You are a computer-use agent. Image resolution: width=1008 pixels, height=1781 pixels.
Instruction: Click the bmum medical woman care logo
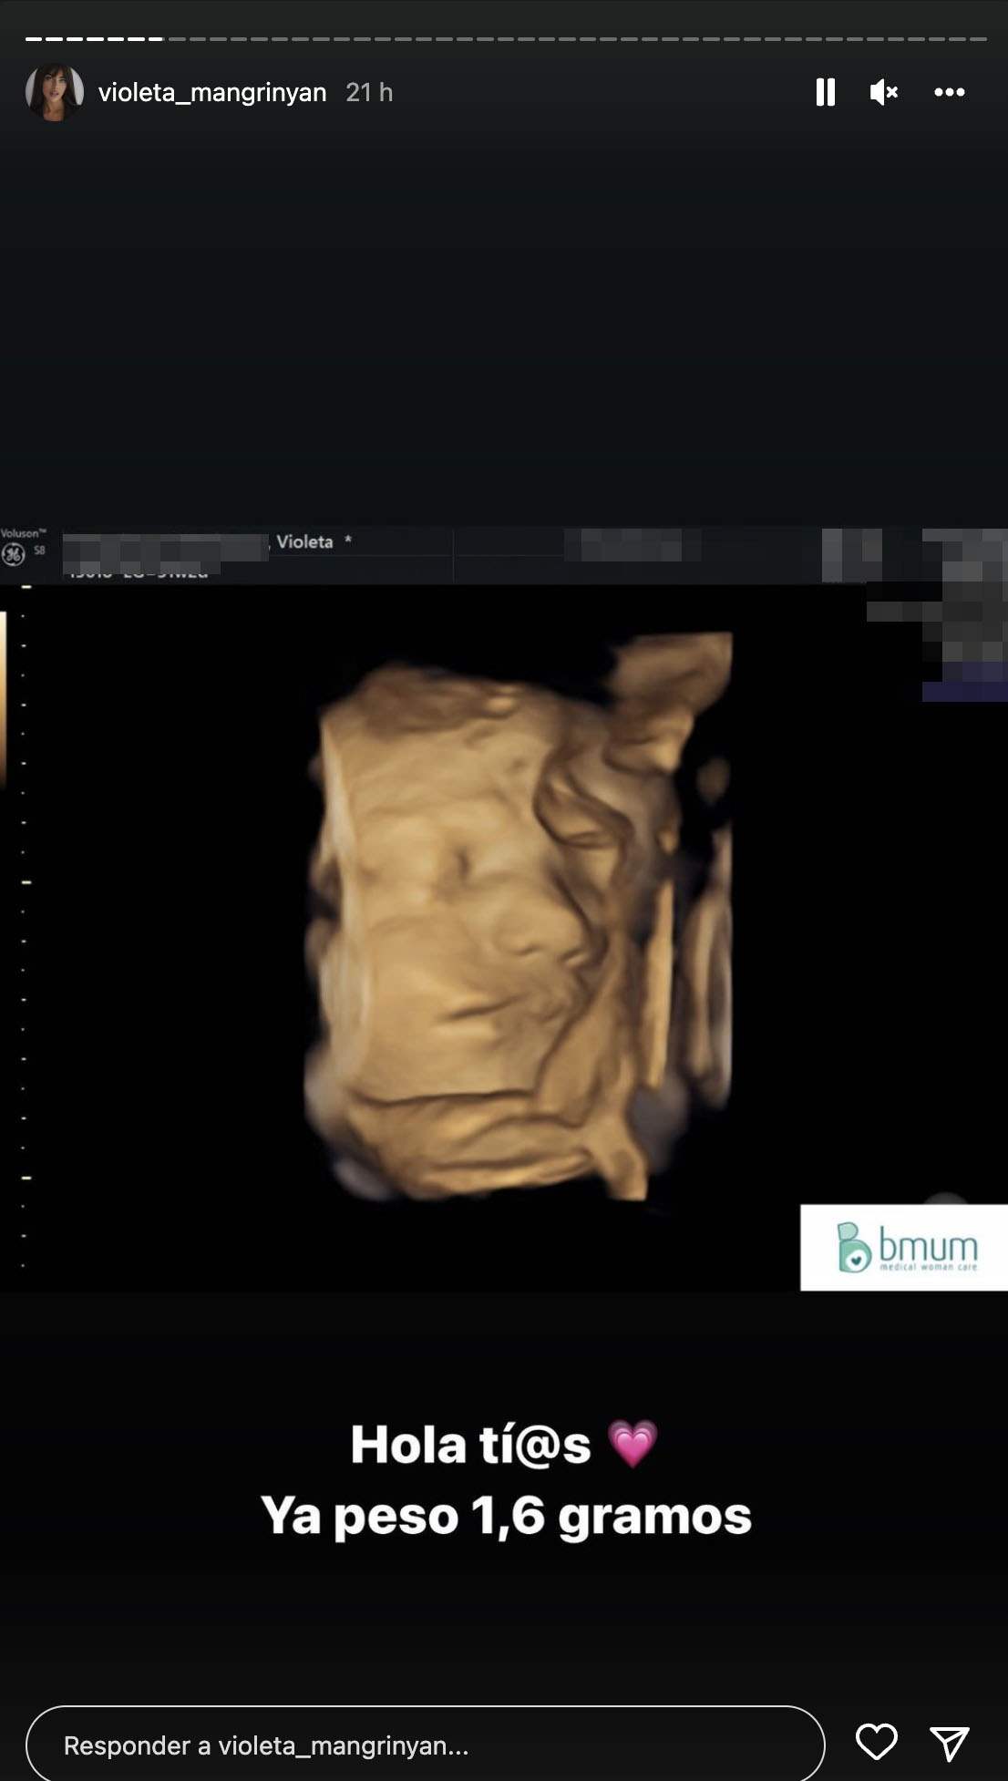click(904, 1247)
